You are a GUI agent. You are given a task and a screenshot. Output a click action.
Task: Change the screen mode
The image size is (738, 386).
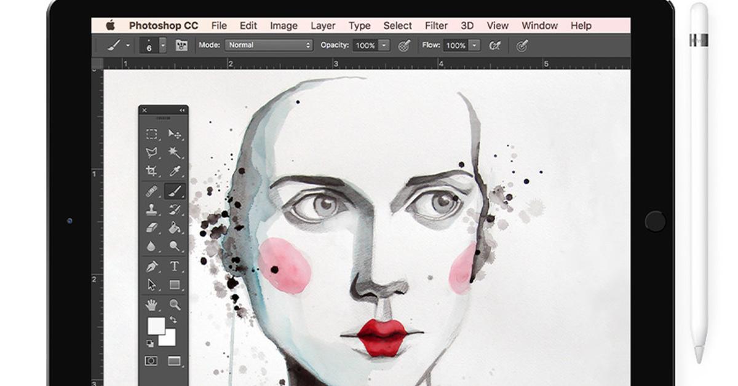175,361
